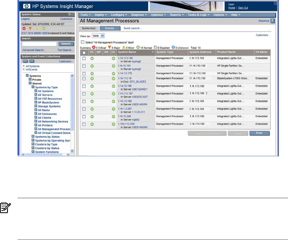This screenshot has width=288, height=240.
Task: Check the row for server USE825CAD7
Action: (x=84, y=94)
